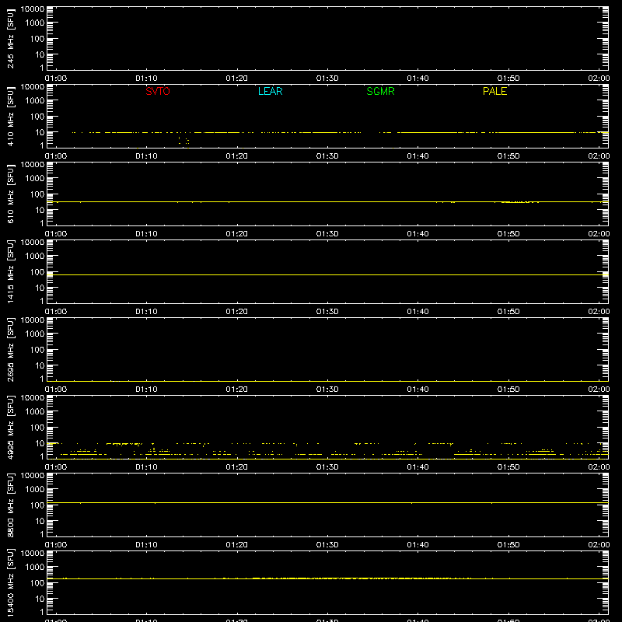The height and width of the screenshot is (622, 622).
Task: Click the yellow PALE station label
Action: pos(494,91)
